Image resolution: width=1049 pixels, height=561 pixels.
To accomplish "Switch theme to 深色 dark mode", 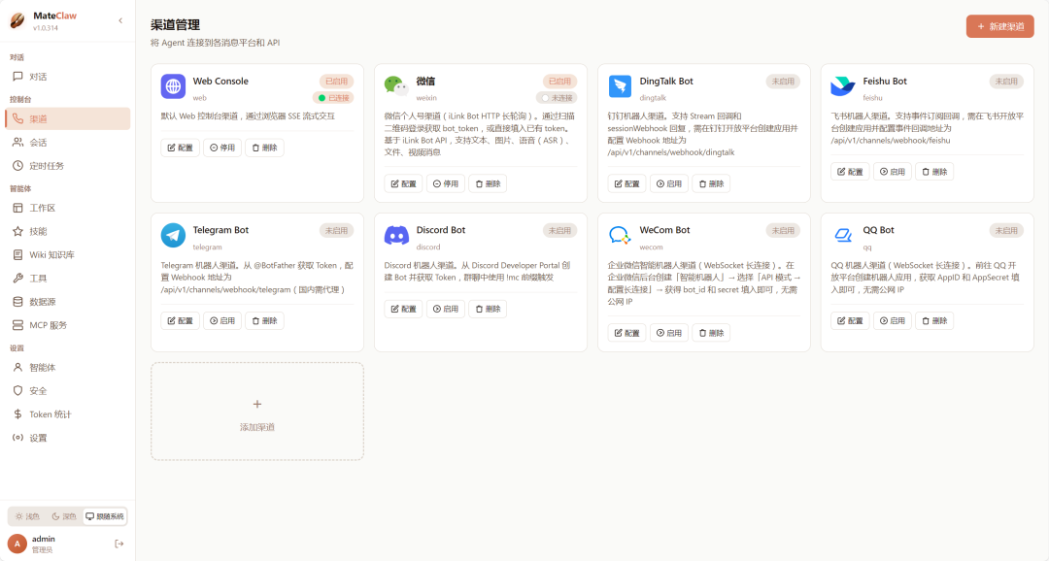I will coord(64,515).
